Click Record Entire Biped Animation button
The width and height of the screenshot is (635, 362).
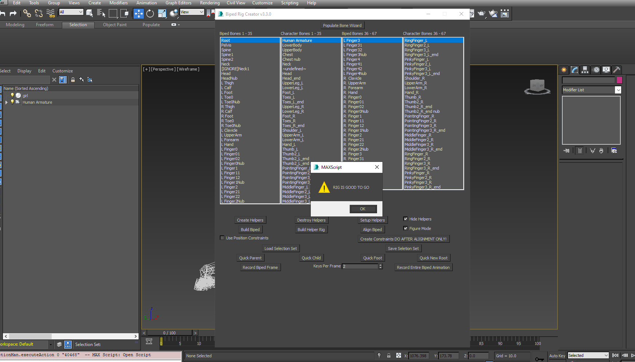[423, 267]
